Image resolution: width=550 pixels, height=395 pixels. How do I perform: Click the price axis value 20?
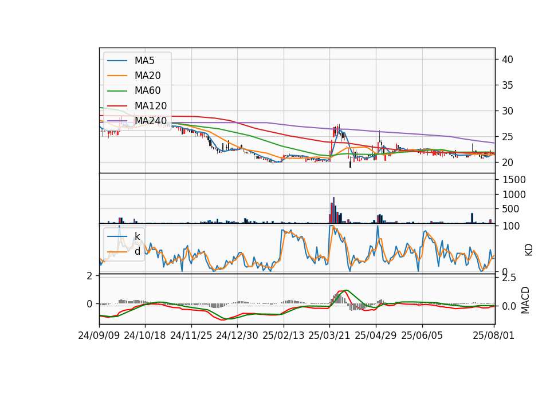[507, 163]
